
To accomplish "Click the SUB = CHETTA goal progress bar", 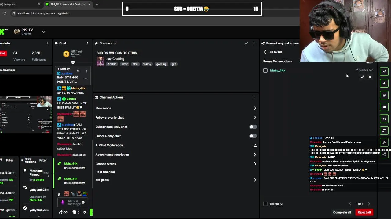I will click(192, 9).
